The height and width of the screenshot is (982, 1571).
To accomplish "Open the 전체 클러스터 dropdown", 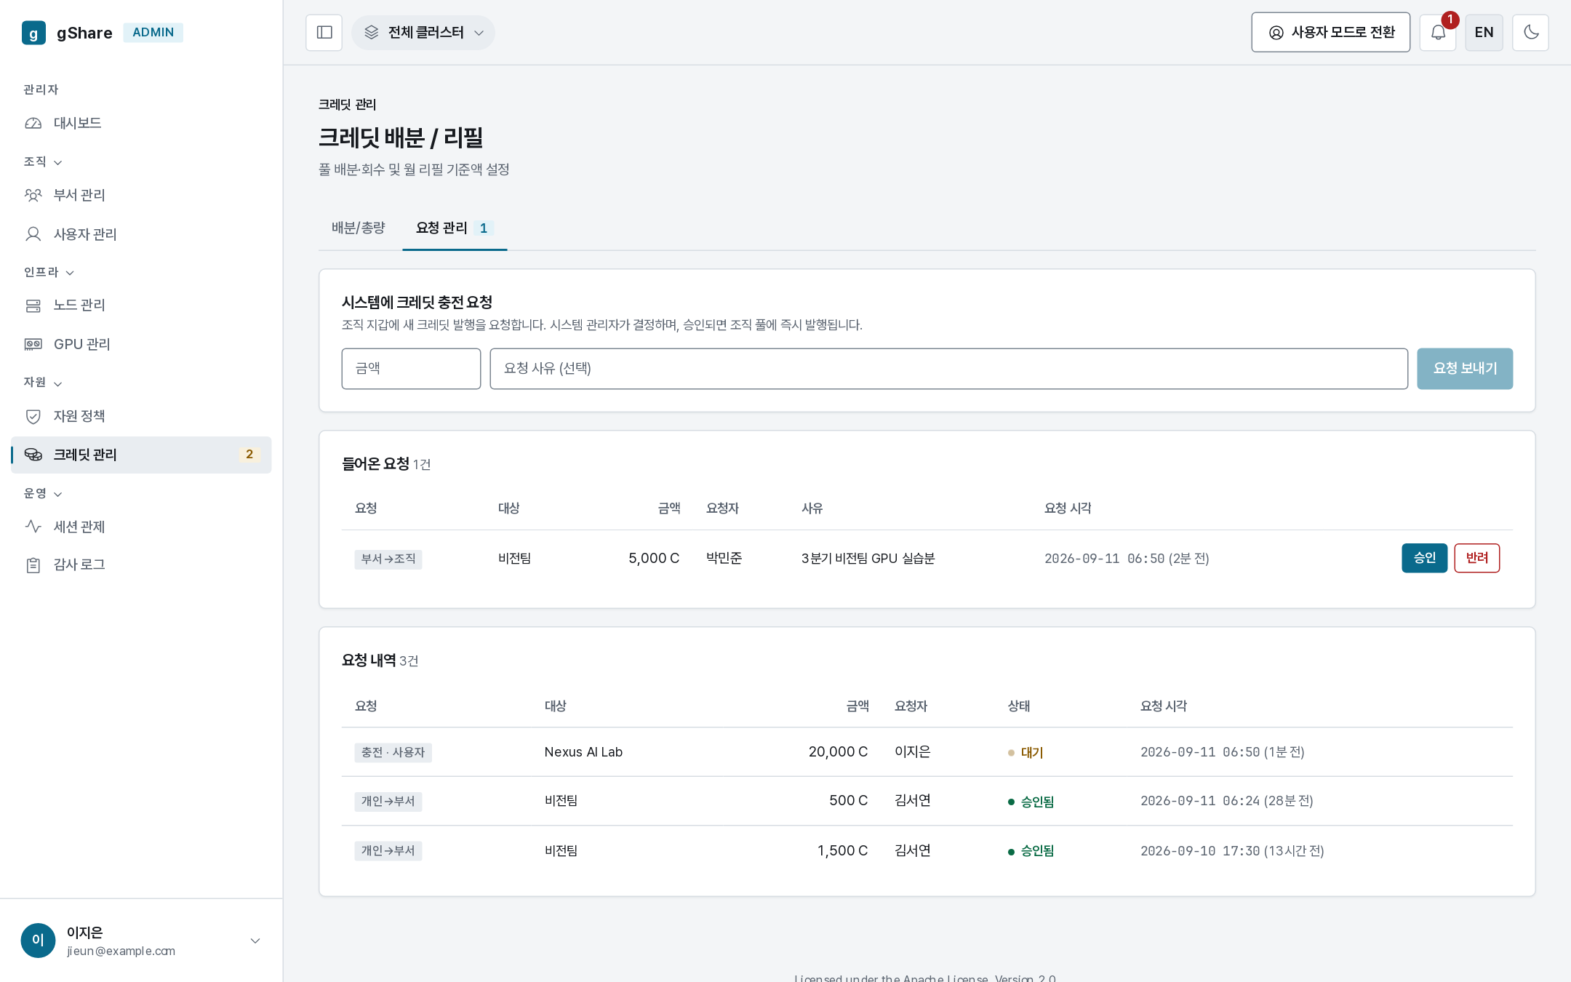I will (423, 33).
